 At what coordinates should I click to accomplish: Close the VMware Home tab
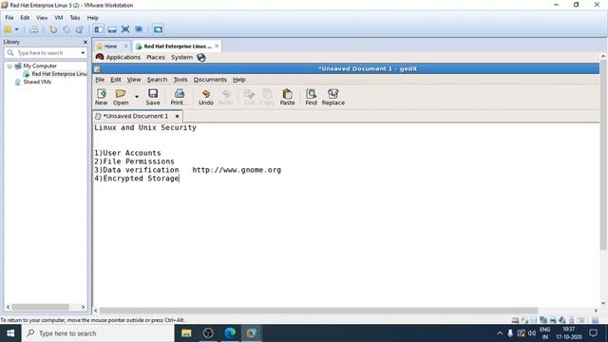[x=125, y=47]
